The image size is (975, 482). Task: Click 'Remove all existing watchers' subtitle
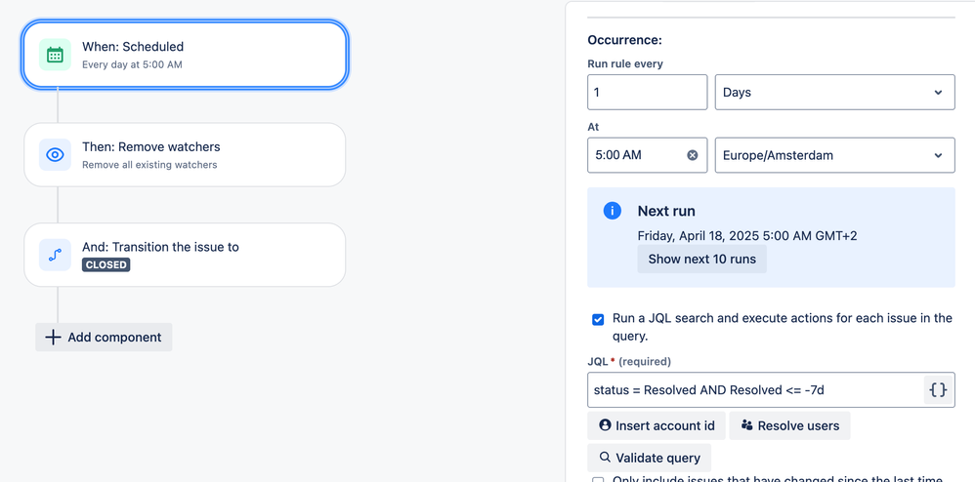pyautogui.click(x=149, y=165)
